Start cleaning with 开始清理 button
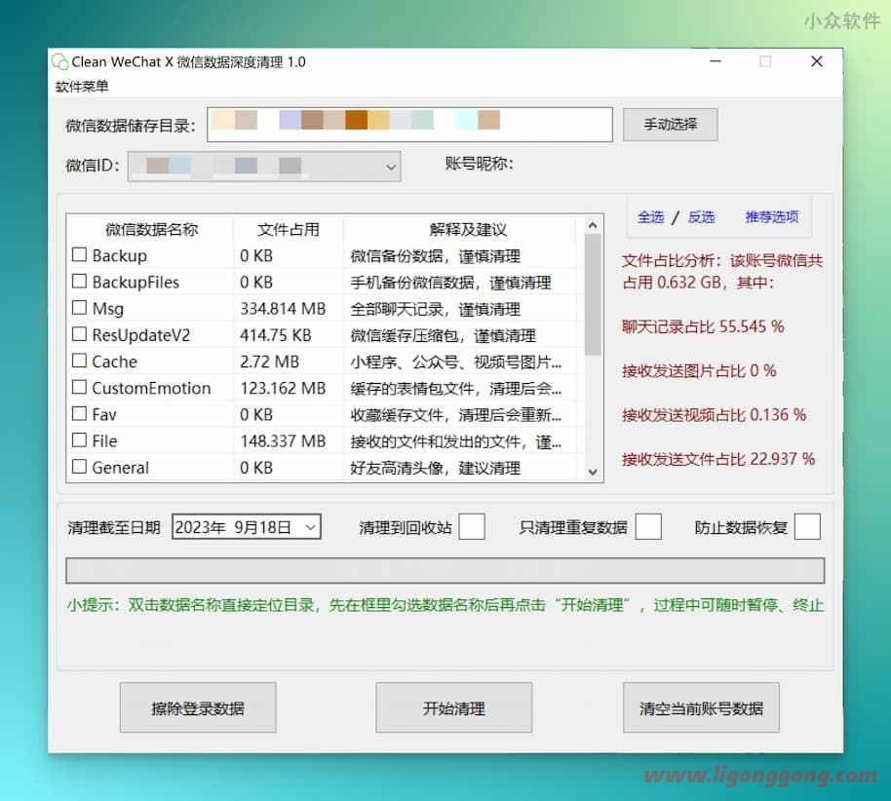 453,708
